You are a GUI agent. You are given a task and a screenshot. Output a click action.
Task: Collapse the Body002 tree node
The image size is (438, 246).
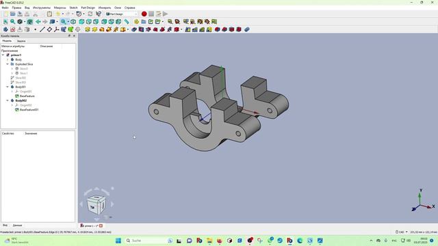[8, 100]
